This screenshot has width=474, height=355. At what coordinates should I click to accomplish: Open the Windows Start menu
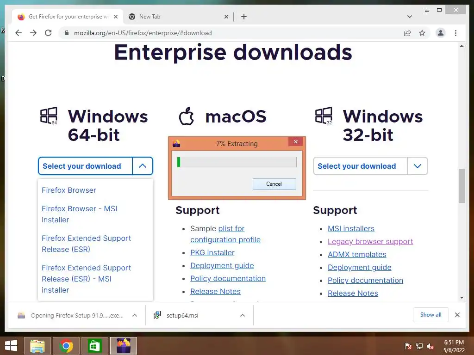(11, 346)
